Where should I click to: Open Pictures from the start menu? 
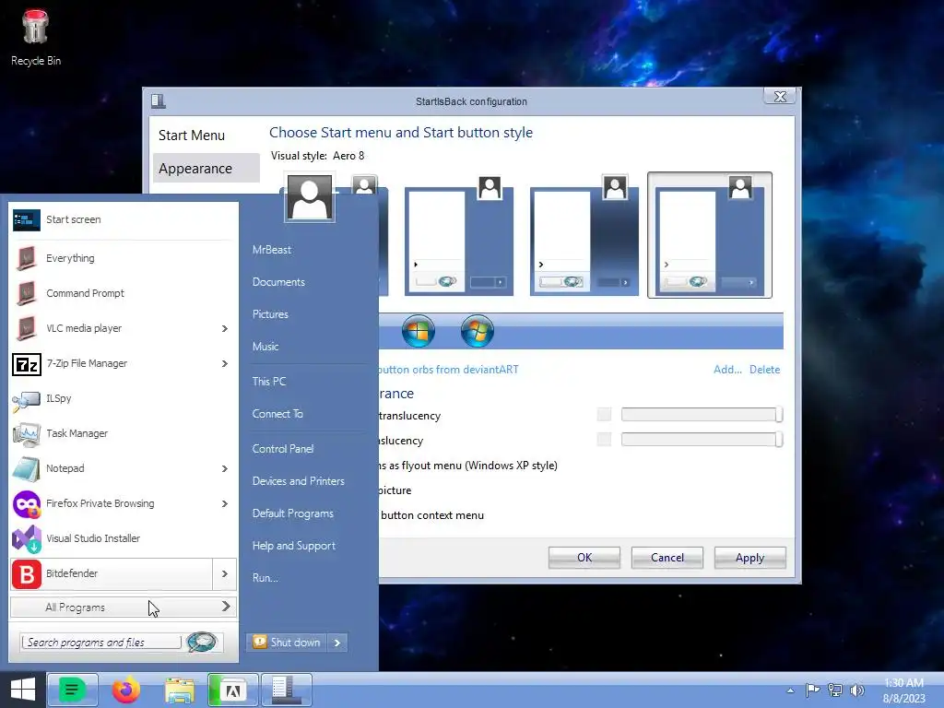[270, 314]
